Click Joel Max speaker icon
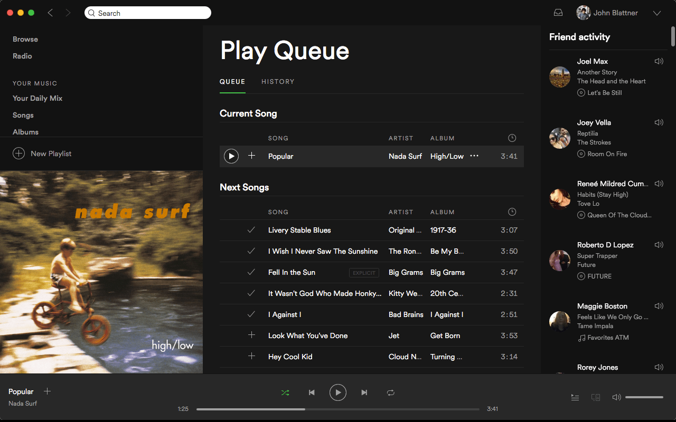Image resolution: width=676 pixels, height=422 pixels. [x=659, y=61]
